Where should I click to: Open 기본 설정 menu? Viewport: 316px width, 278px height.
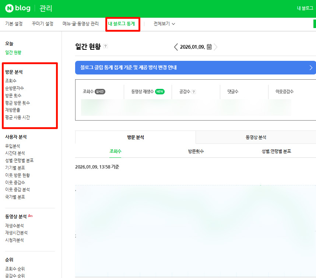14,24
